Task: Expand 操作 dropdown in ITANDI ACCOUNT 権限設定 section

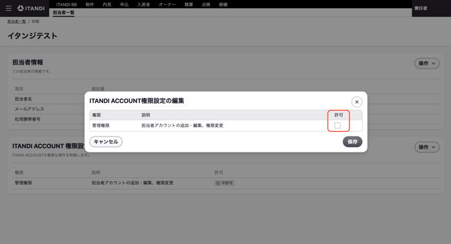Action: 427,147
